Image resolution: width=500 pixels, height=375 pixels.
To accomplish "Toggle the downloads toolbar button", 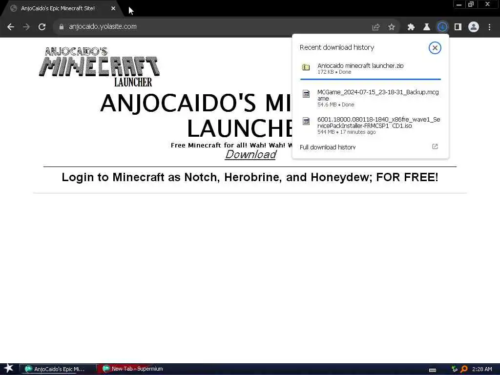I will [x=442, y=27].
